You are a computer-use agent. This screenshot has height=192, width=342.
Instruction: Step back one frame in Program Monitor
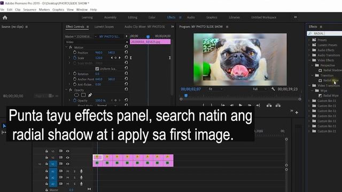pyautogui.click(x=231, y=106)
